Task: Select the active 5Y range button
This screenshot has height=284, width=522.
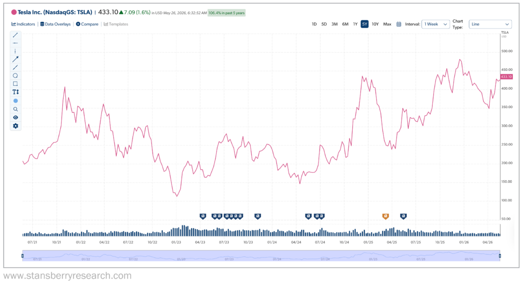Action: tap(364, 24)
